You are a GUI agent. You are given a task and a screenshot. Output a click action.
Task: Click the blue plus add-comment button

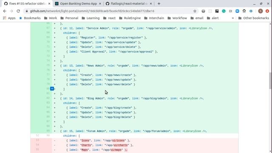pyautogui.click(x=52, y=89)
